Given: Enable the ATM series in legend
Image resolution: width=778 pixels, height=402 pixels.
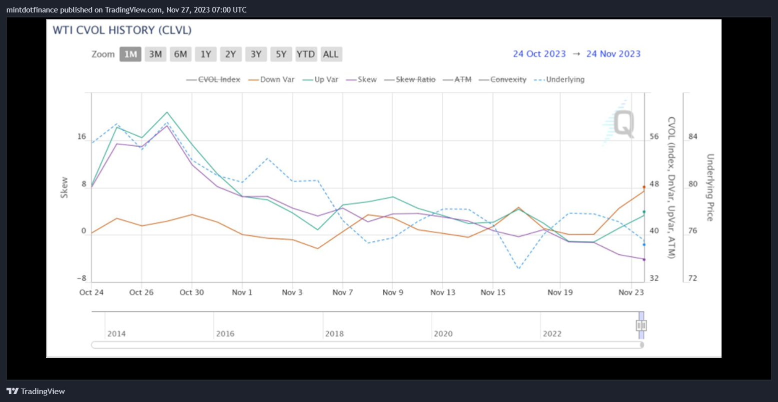Looking at the screenshot, I should [x=457, y=79].
